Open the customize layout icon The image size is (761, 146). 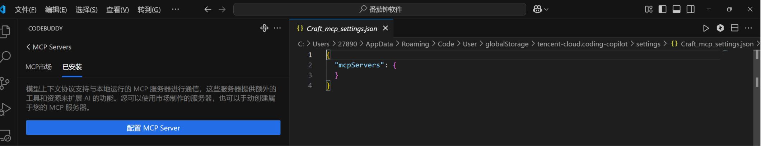click(x=649, y=9)
